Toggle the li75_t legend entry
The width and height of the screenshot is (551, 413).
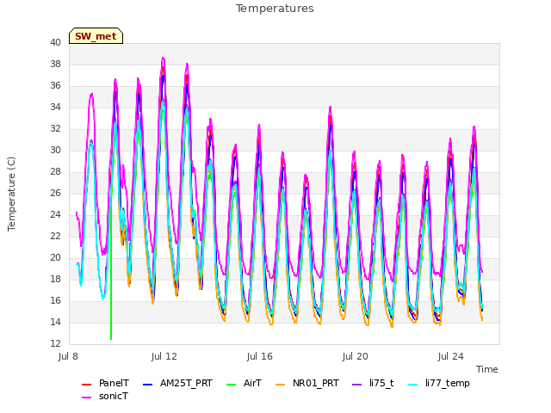coord(373,383)
